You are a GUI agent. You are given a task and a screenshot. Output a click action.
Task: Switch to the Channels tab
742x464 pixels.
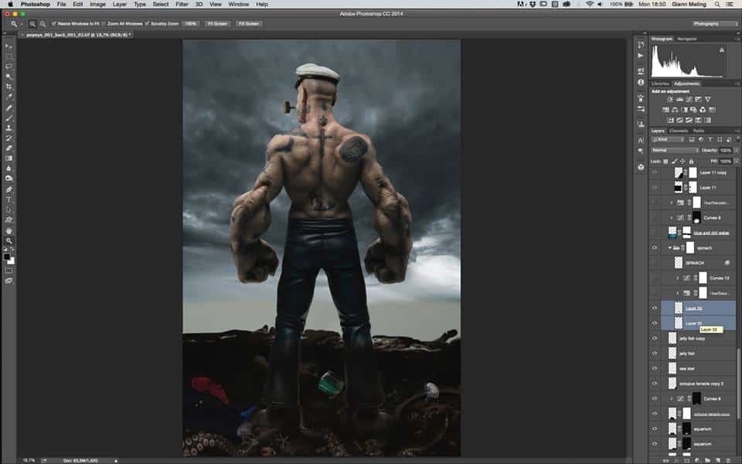pyautogui.click(x=678, y=131)
